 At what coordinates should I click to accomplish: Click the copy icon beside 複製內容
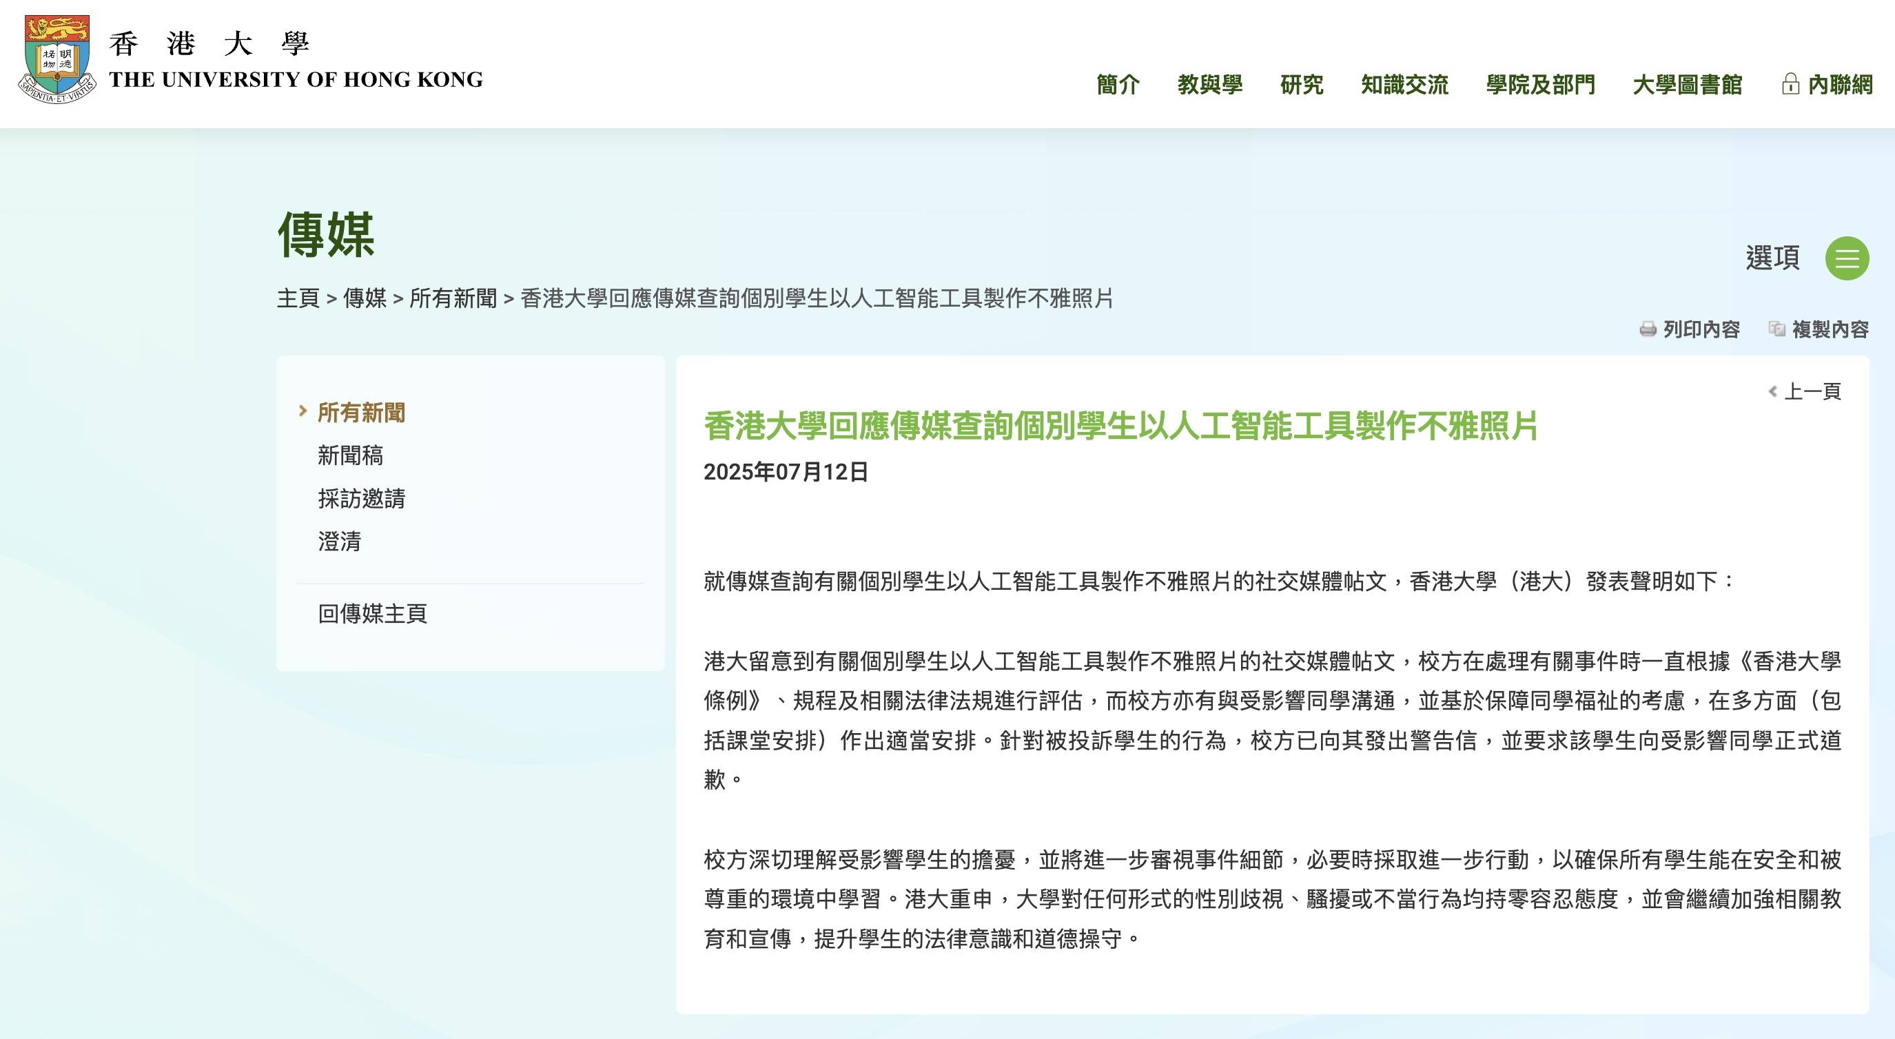pos(1776,329)
